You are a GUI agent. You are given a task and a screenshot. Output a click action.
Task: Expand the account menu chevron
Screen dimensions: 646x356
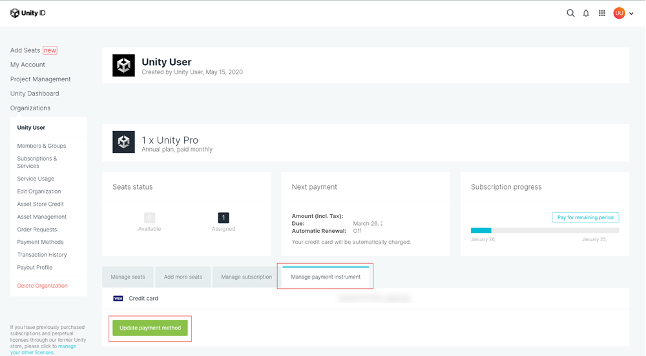click(631, 14)
